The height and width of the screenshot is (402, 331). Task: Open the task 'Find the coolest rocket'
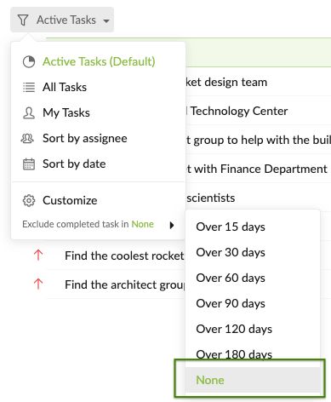coord(124,256)
